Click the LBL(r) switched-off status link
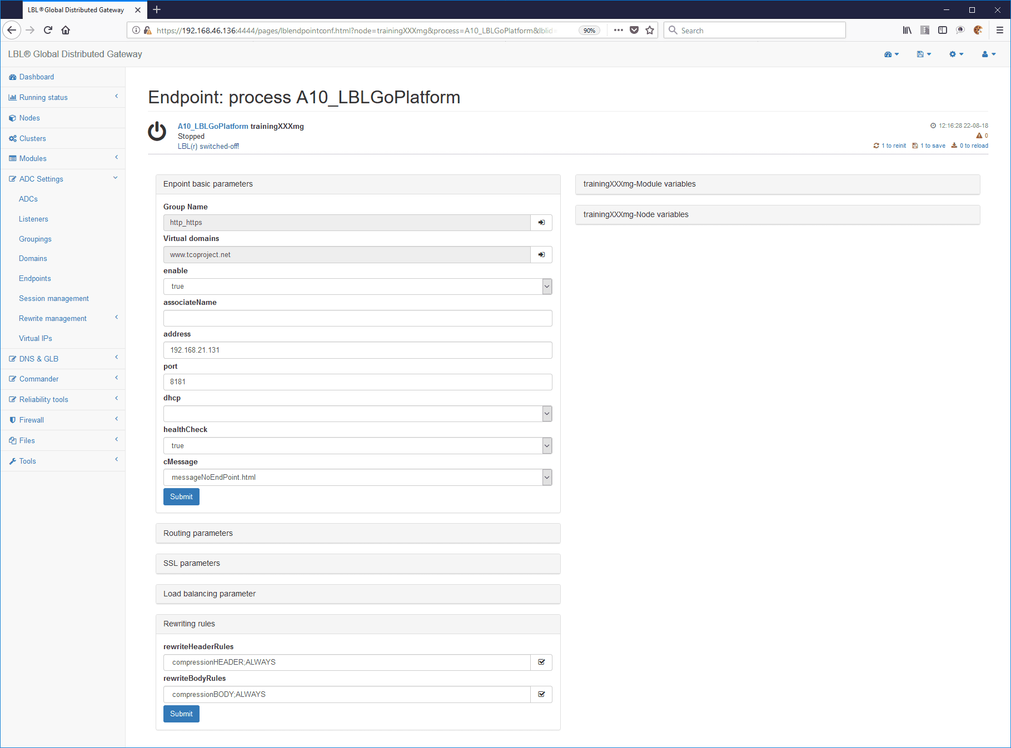 click(x=208, y=147)
